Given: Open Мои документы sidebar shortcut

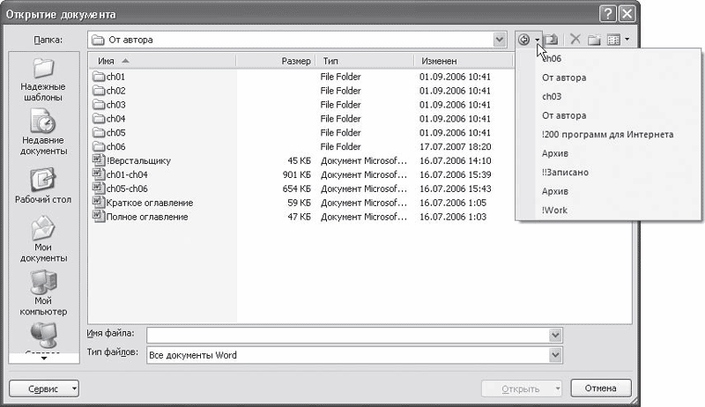Looking at the screenshot, I should pyautogui.click(x=43, y=239).
